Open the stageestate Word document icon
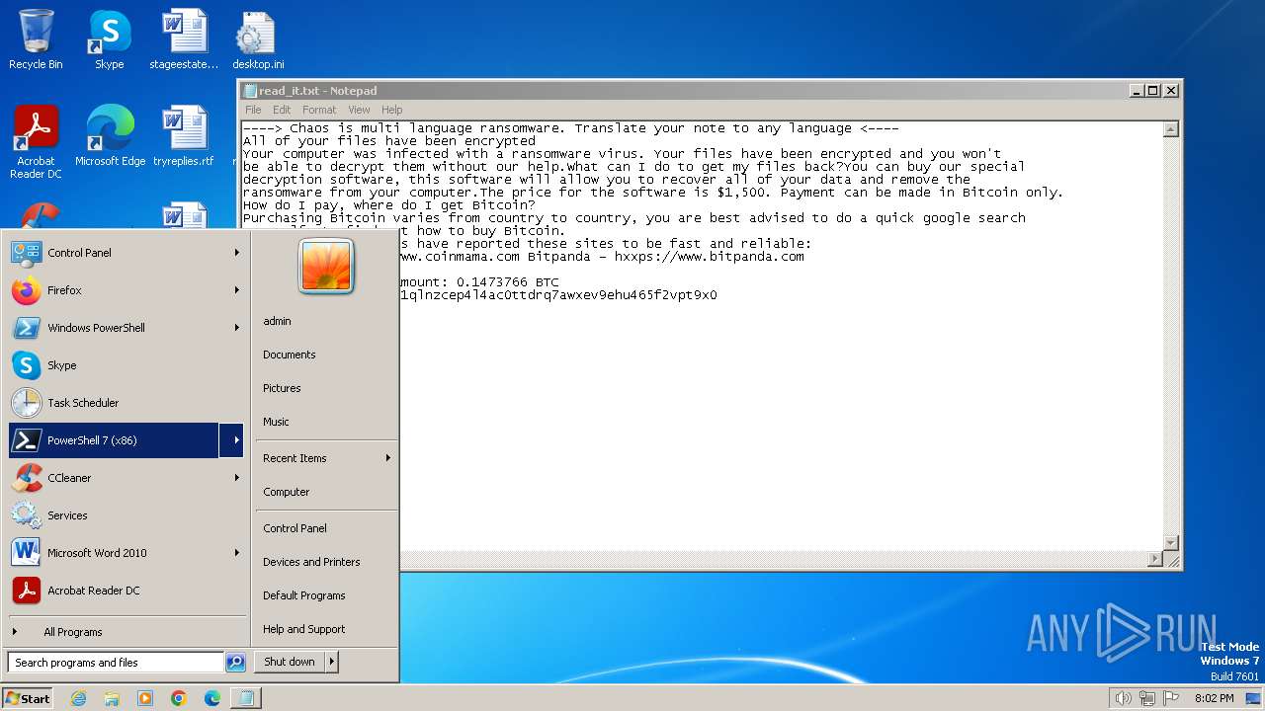The image size is (1265, 711). (184, 39)
